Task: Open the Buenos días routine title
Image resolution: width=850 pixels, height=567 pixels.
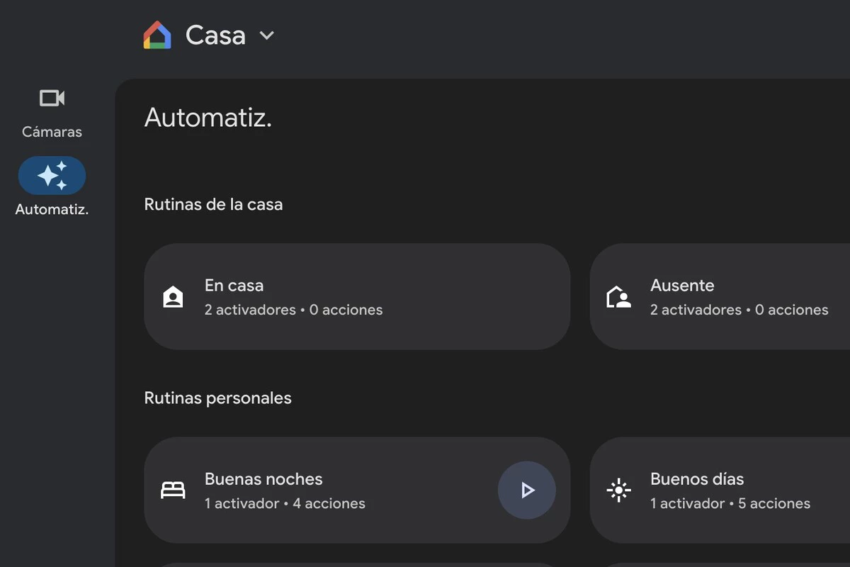Action: [x=697, y=479]
